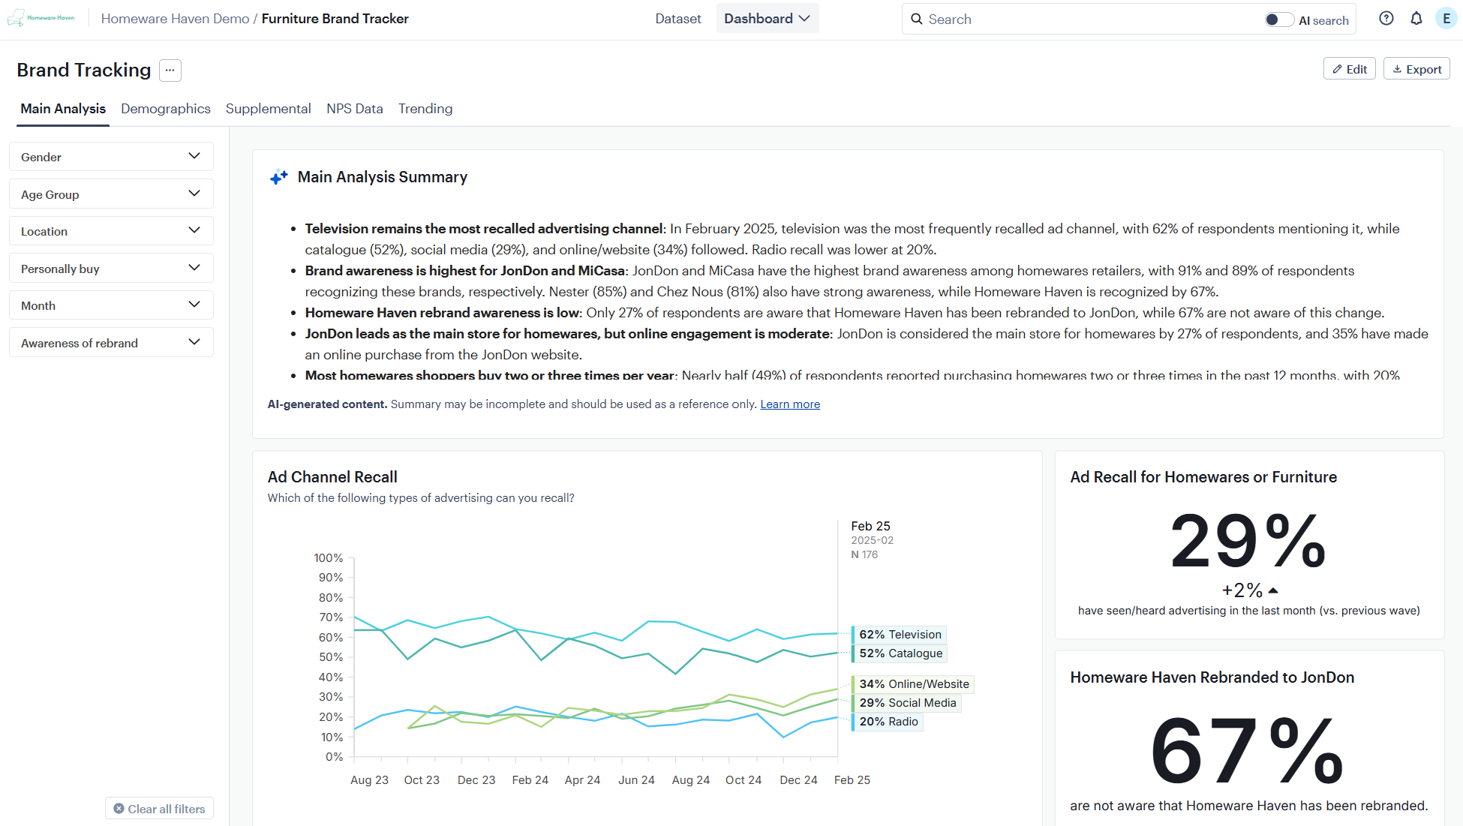Viewport: 1463px width, 826px height.
Task: Open the help icon in the top bar
Action: (1386, 18)
